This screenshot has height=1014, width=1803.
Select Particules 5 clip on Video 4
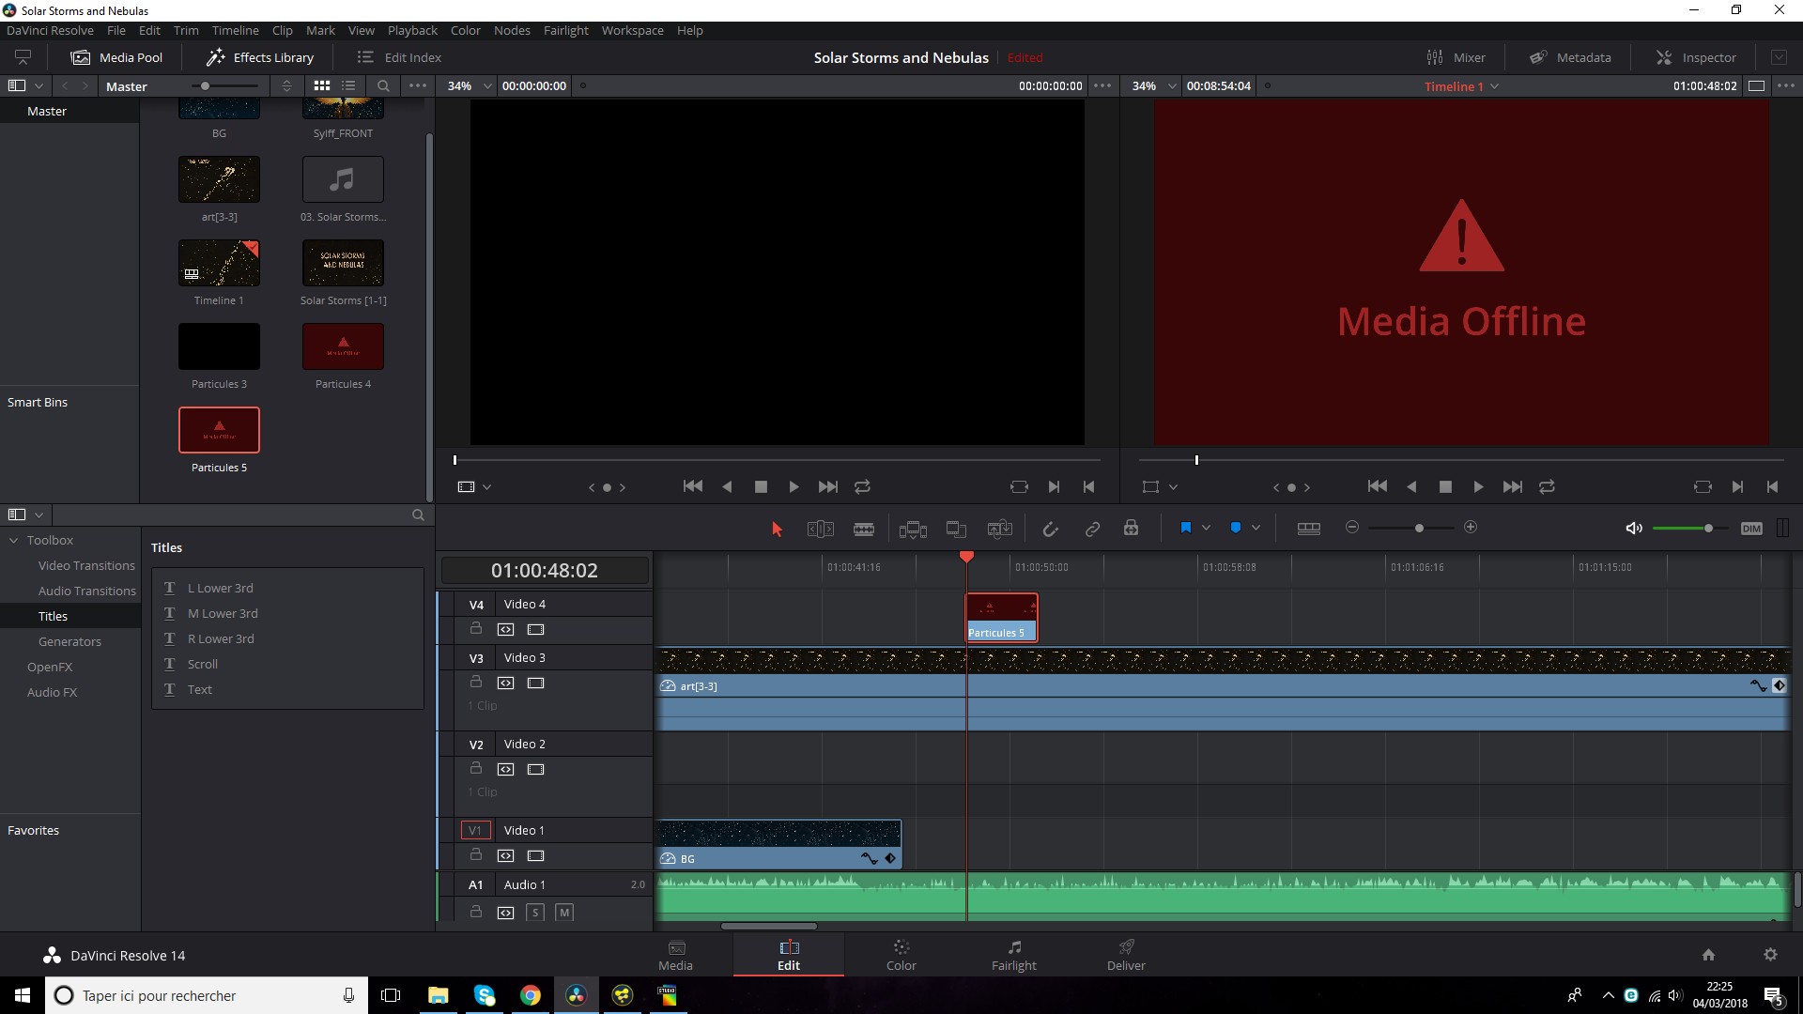1001,618
